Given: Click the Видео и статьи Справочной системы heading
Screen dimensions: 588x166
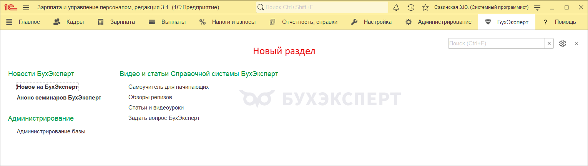Looking at the screenshot, I should pos(199,74).
